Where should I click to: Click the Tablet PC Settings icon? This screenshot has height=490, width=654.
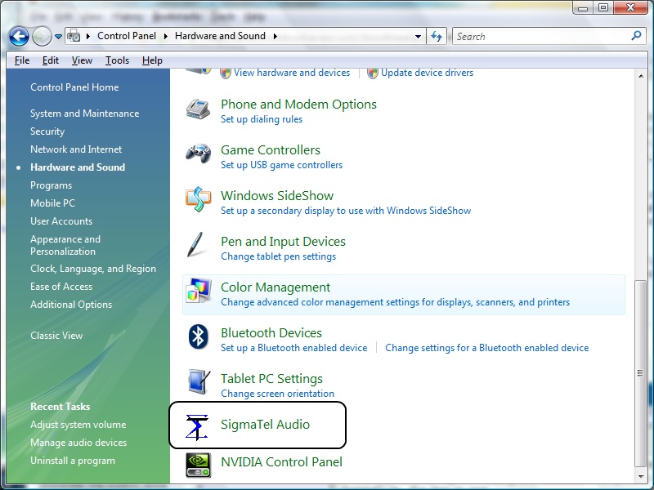[199, 381]
